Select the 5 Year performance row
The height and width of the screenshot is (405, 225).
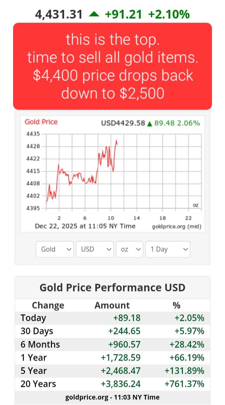112,371
